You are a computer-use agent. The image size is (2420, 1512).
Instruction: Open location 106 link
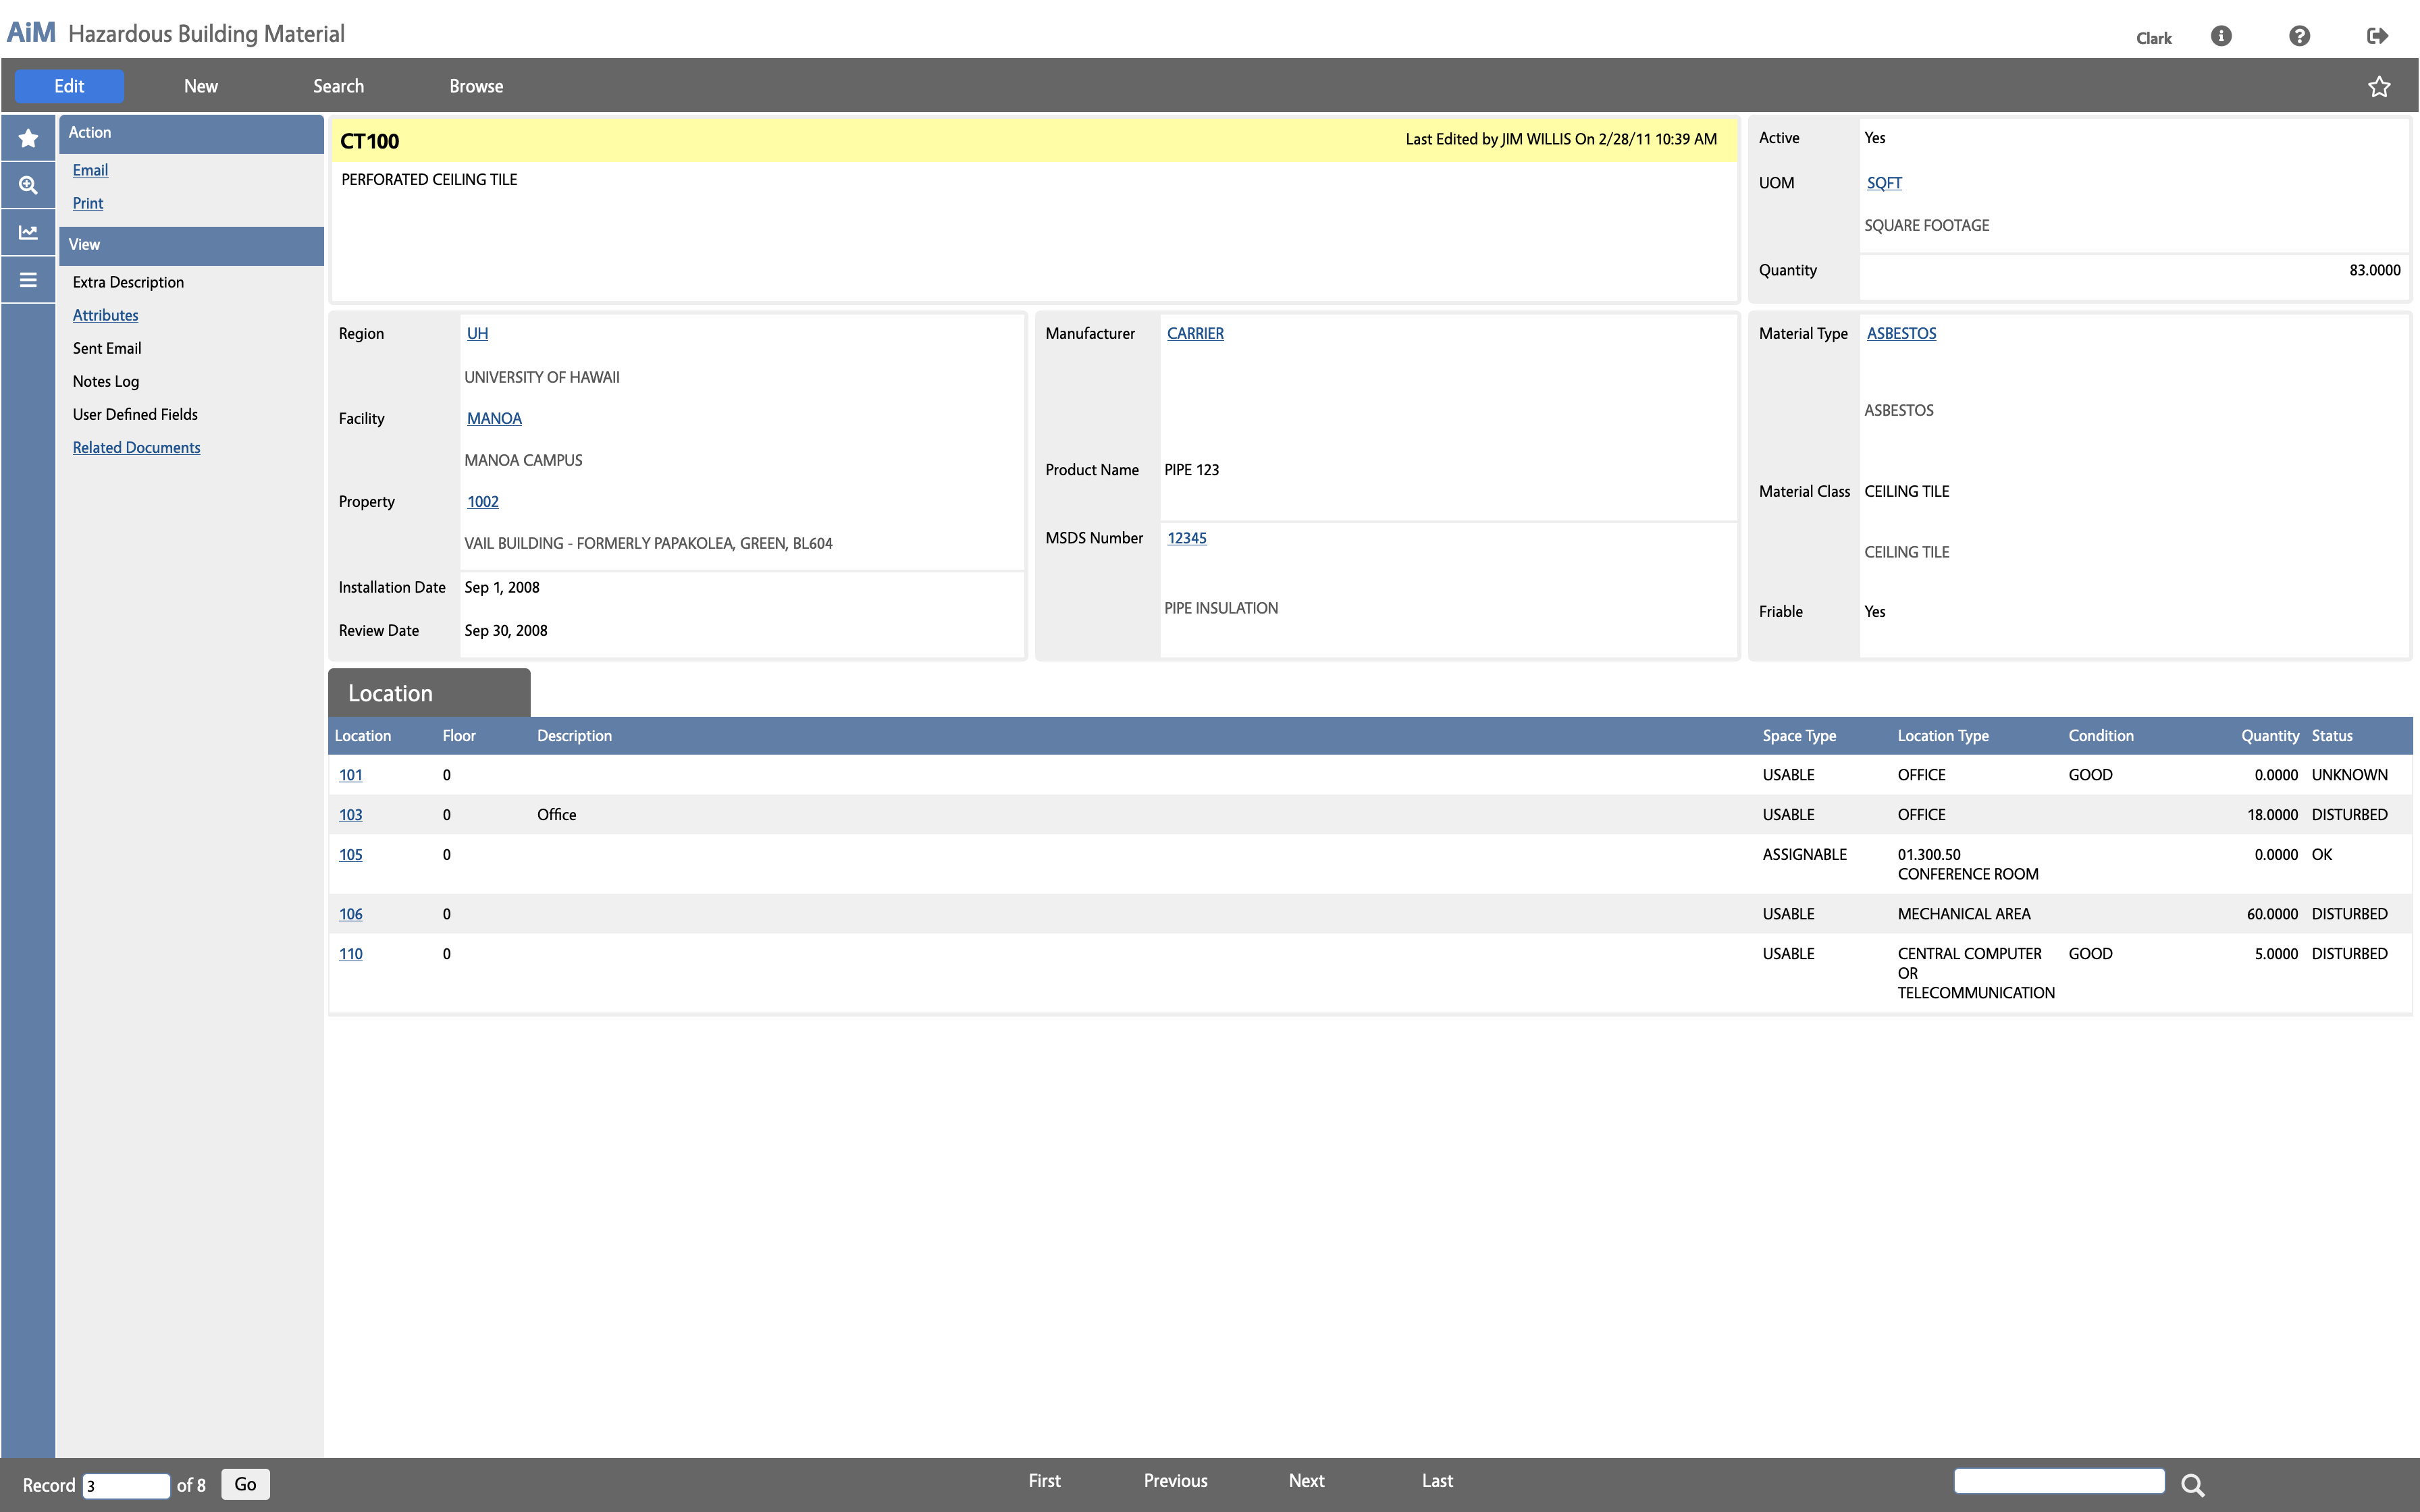pos(350,914)
